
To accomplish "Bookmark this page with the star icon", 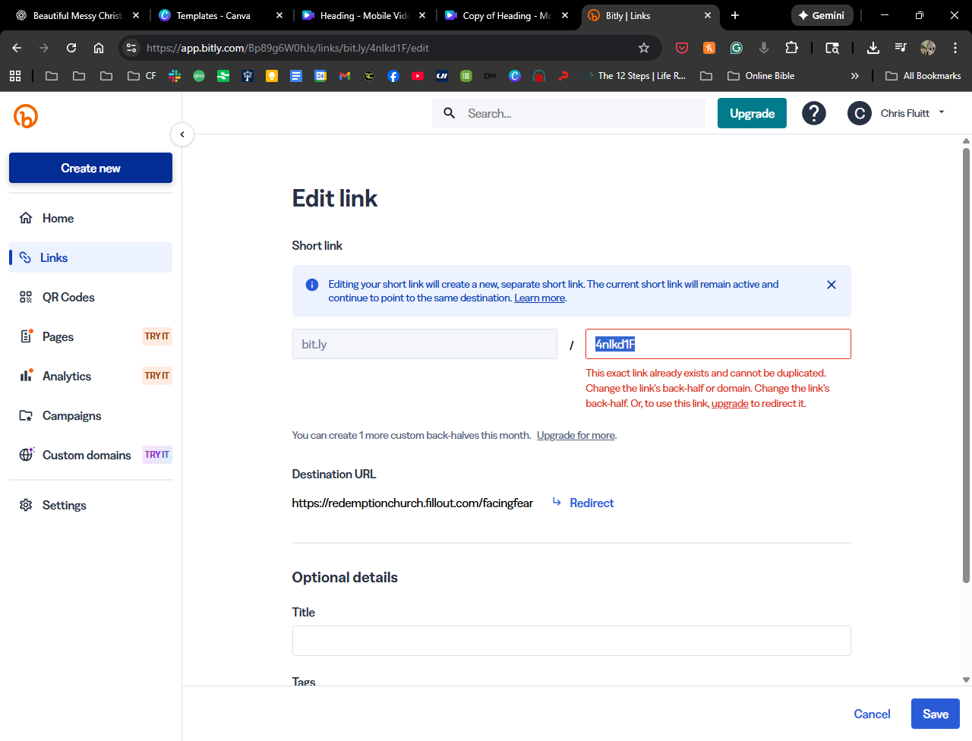I will coord(644,48).
